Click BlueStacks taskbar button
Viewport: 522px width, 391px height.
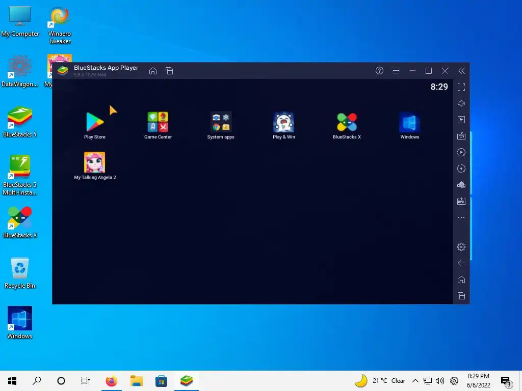coord(187,381)
